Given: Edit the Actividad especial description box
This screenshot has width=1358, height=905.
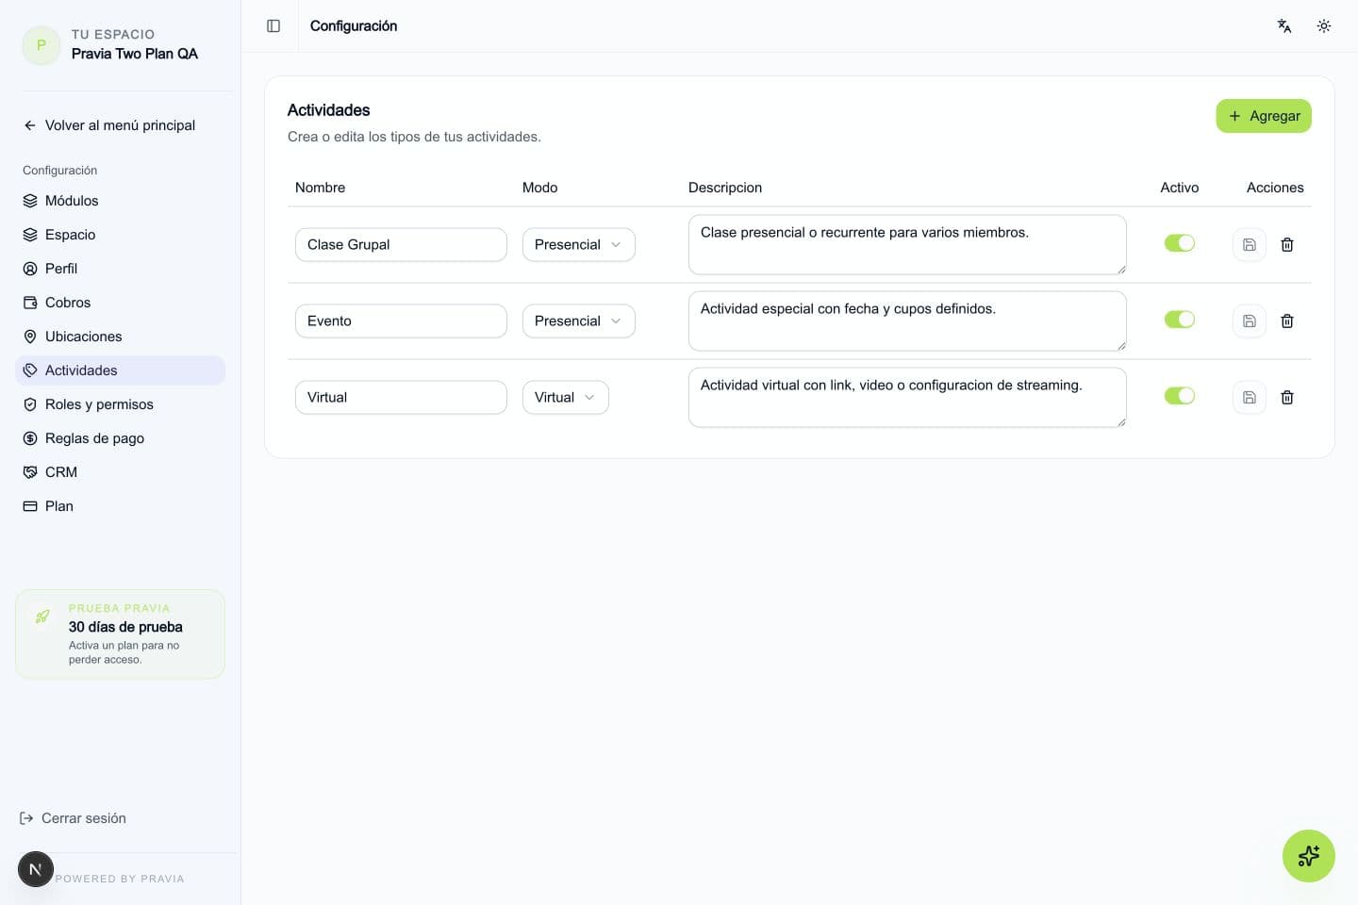Looking at the screenshot, I should coord(907,321).
